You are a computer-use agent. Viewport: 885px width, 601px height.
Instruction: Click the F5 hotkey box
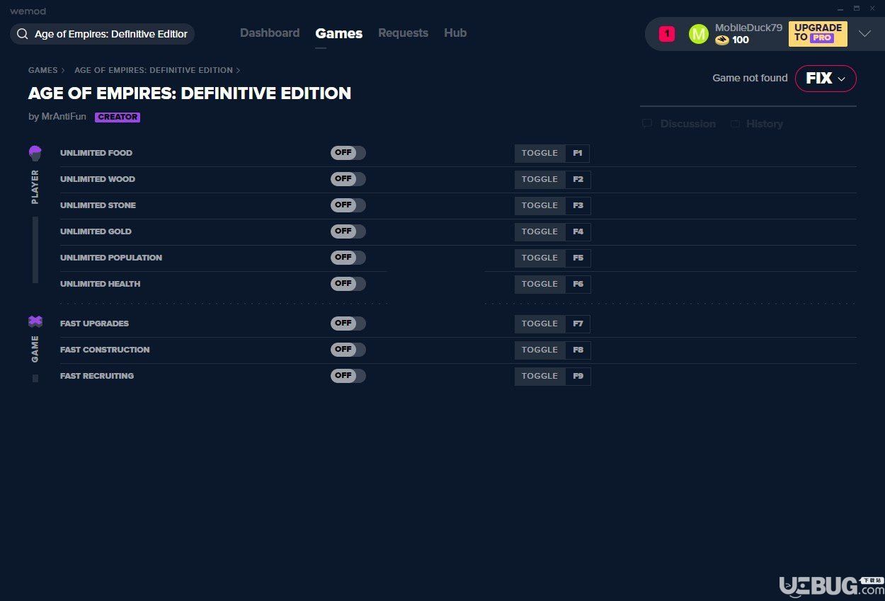click(578, 258)
